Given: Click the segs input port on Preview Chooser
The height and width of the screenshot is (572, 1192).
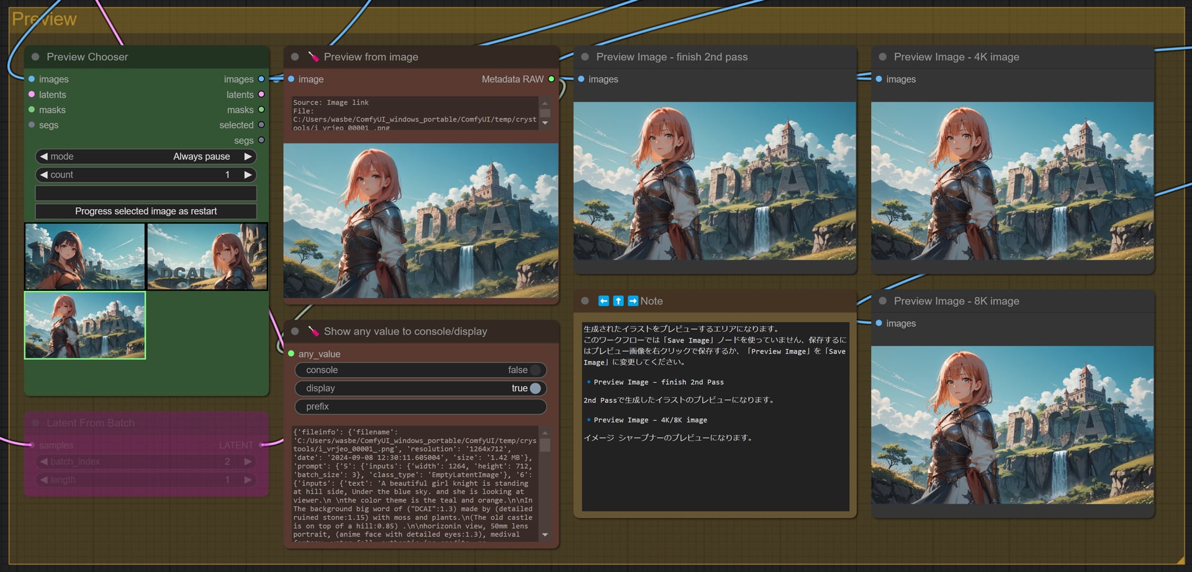Looking at the screenshot, I should (x=32, y=125).
